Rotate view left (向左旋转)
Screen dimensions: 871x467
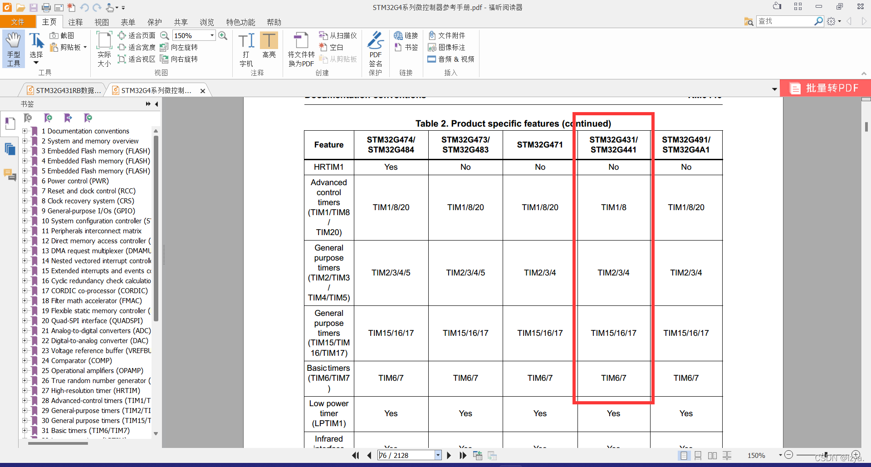tap(179, 47)
